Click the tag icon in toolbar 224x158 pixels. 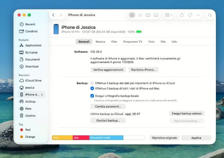[x=190, y=15]
